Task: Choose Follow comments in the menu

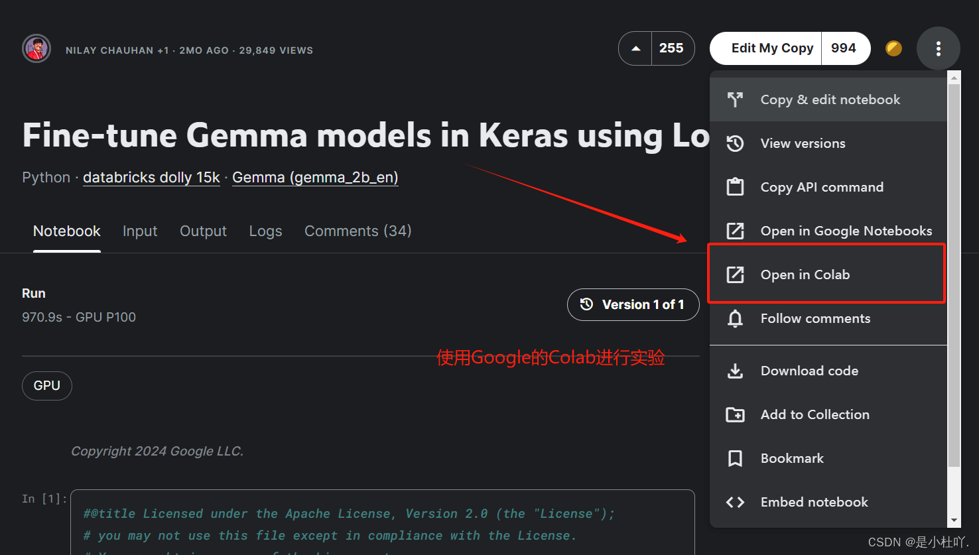Action: (x=828, y=318)
